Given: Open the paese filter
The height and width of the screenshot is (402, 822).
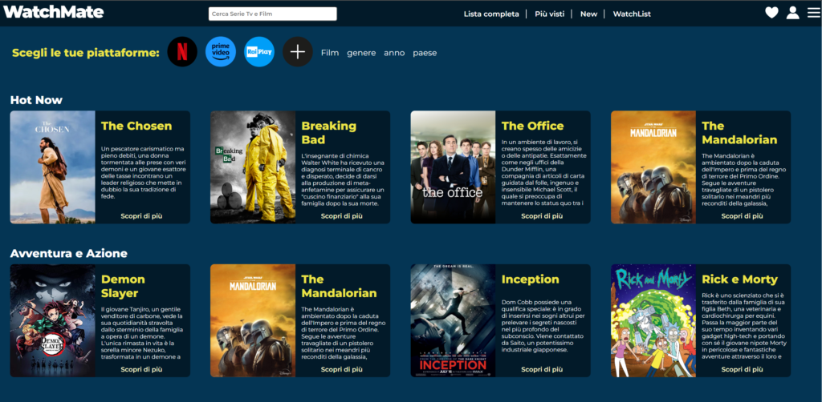Looking at the screenshot, I should [x=425, y=53].
